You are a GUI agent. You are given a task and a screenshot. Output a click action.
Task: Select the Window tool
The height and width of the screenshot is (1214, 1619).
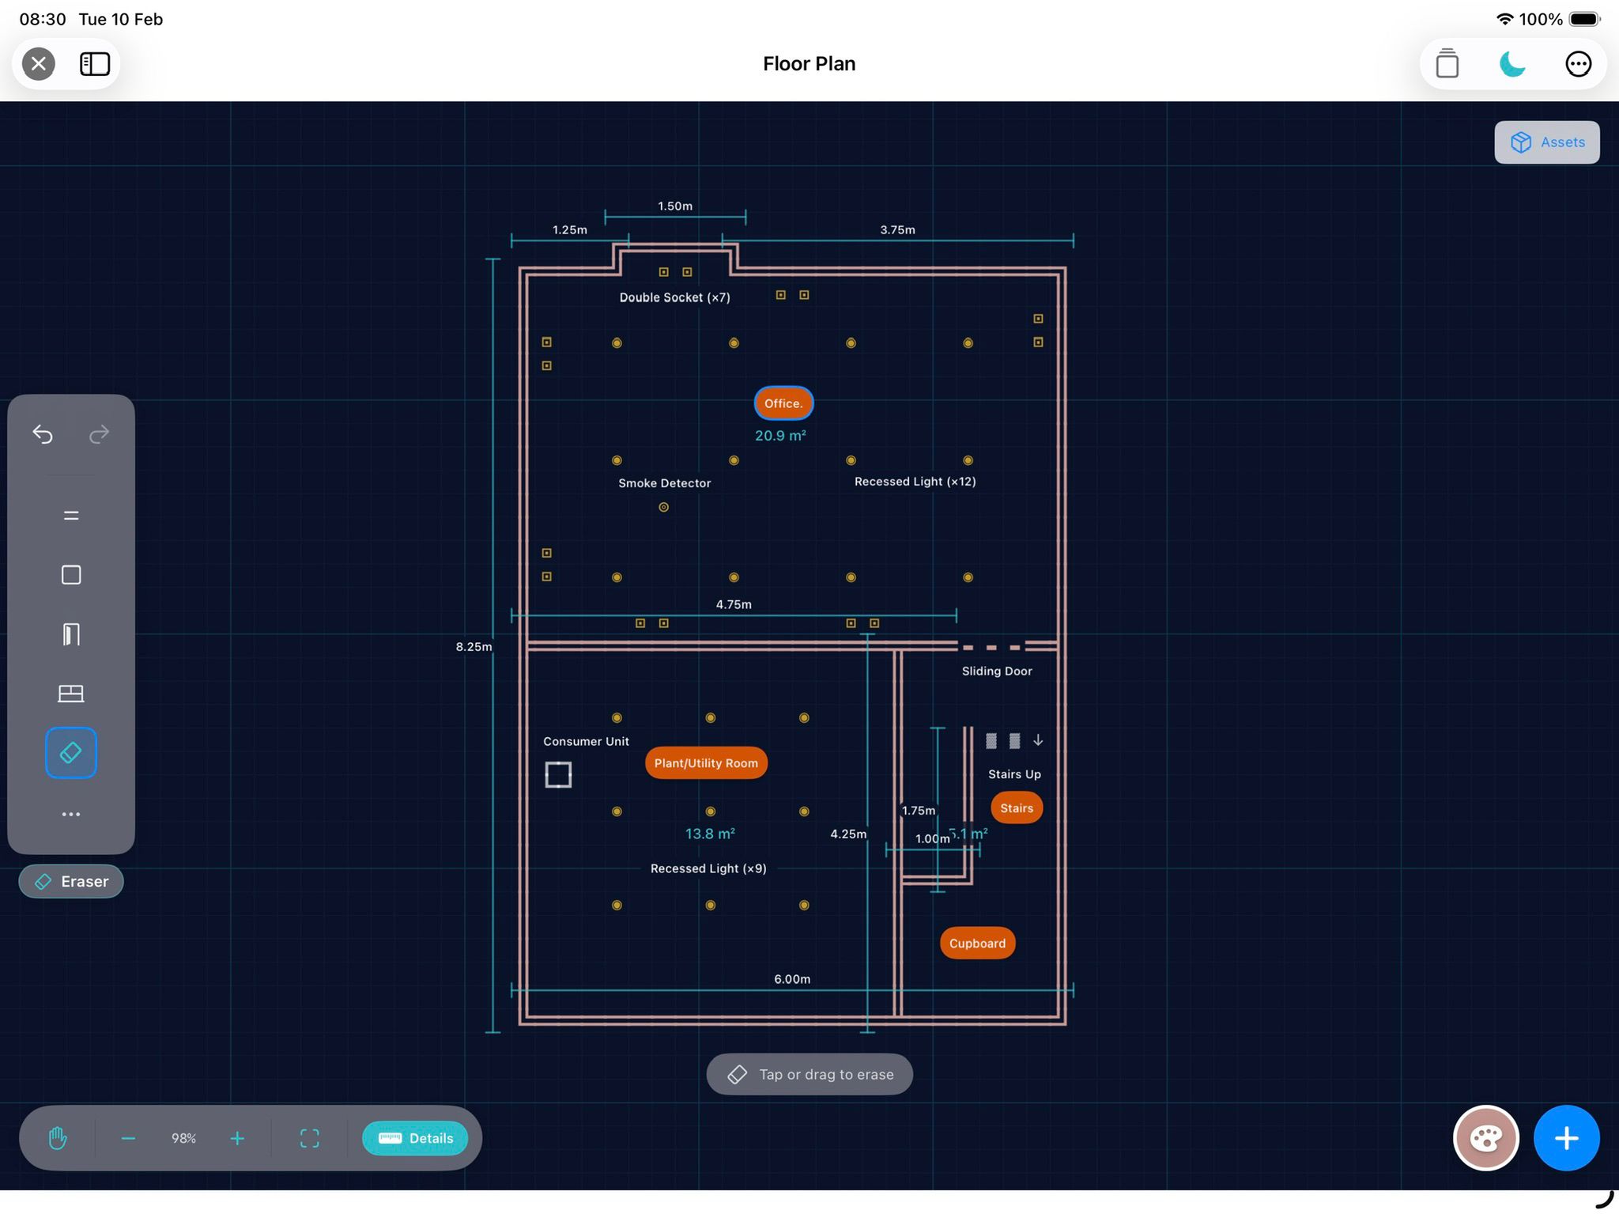70,693
